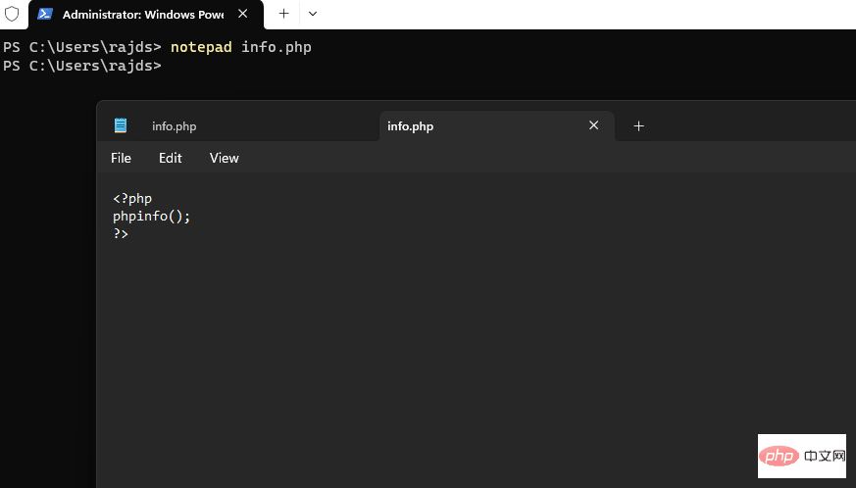856x488 pixels.
Task: Open a new terminal tab with plus
Action: click(283, 14)
